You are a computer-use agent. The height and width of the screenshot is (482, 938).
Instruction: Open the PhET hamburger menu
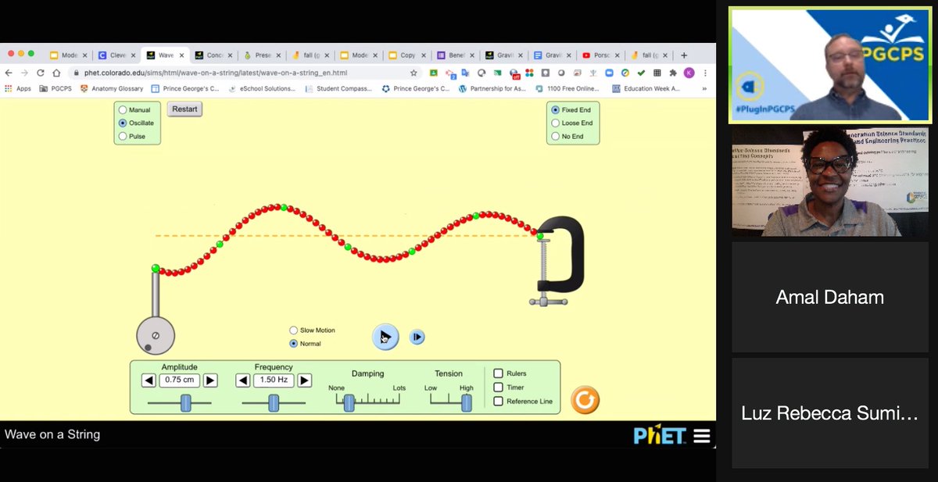(701, 436)
